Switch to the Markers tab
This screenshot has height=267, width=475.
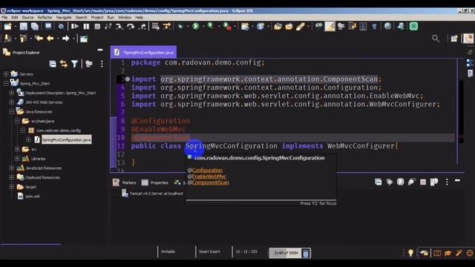click(125, 182)
